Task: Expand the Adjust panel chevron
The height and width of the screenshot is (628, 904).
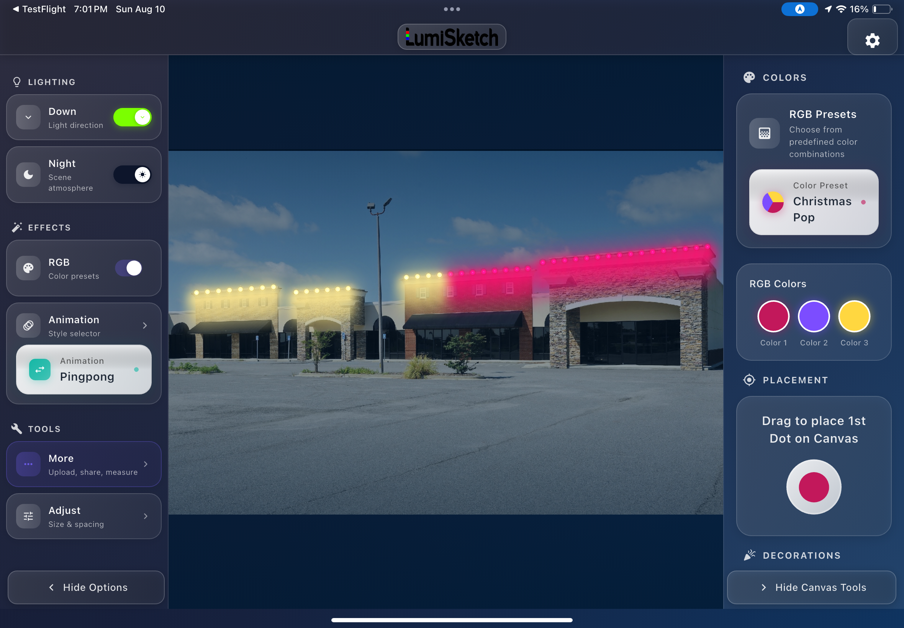Action: [x=145, y=516]
